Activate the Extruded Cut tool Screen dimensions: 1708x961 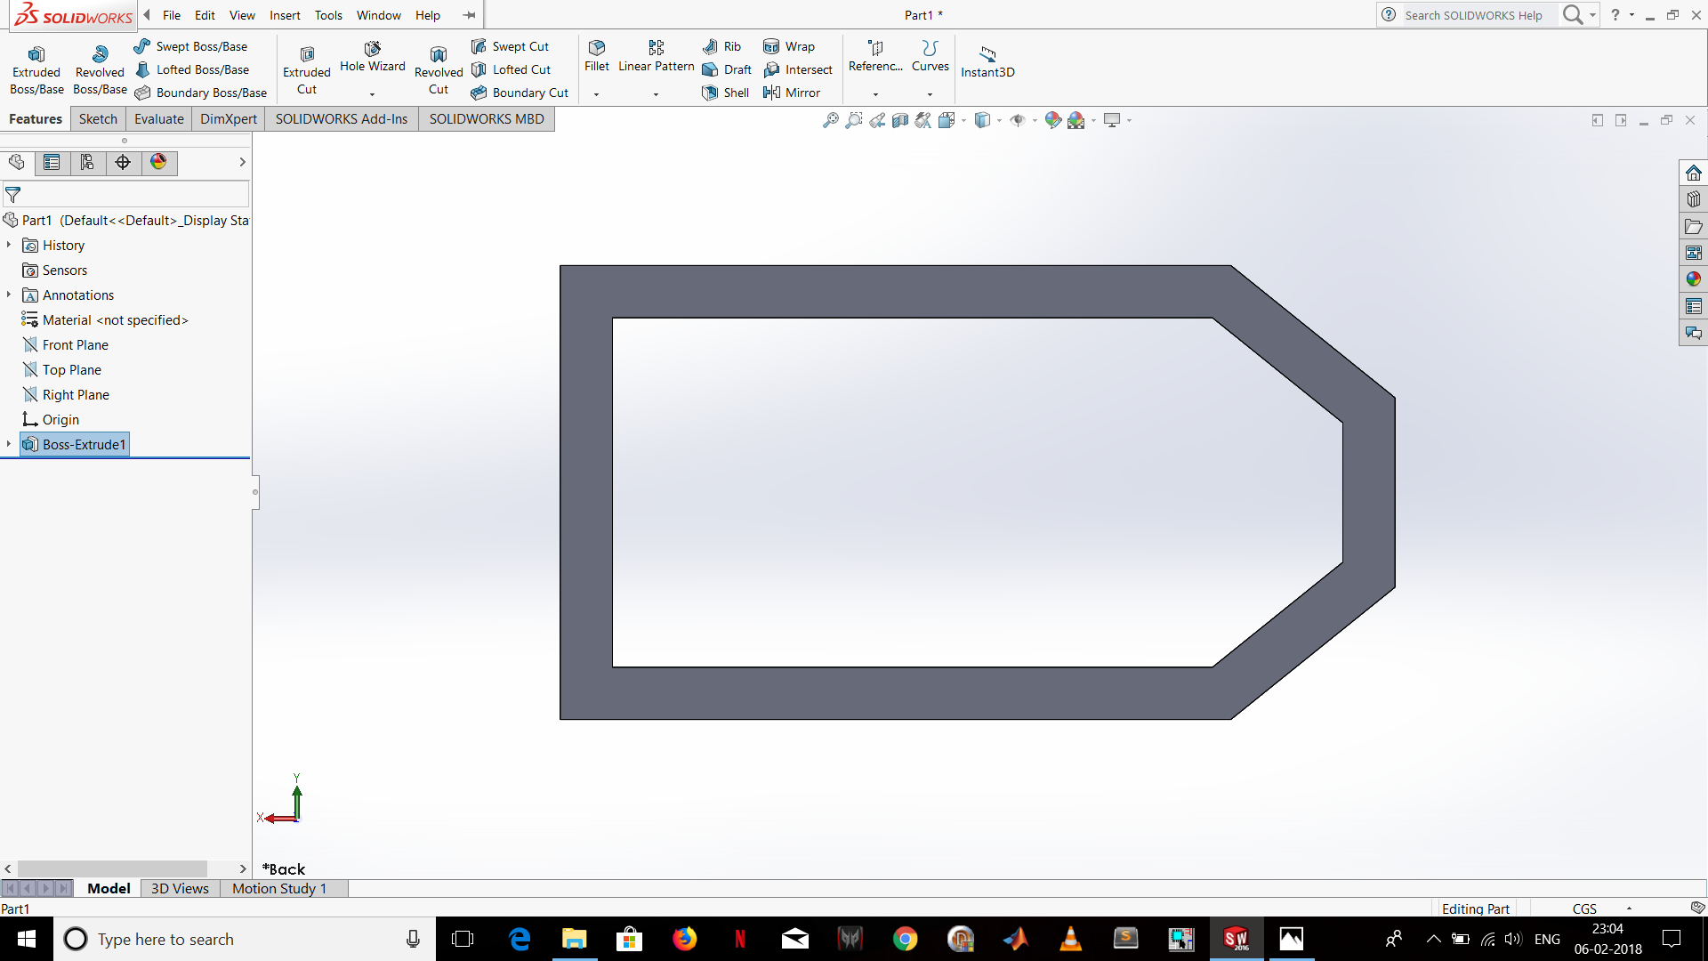(x=307, y=70)
